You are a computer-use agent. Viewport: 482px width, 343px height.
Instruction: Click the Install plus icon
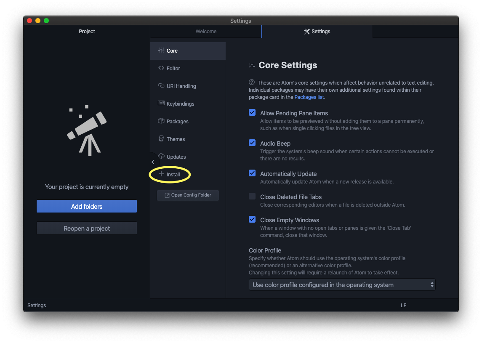(x=161, y=174)
